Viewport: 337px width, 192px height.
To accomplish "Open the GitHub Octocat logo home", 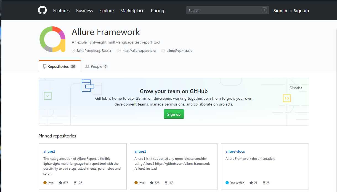I will (42, 10).
